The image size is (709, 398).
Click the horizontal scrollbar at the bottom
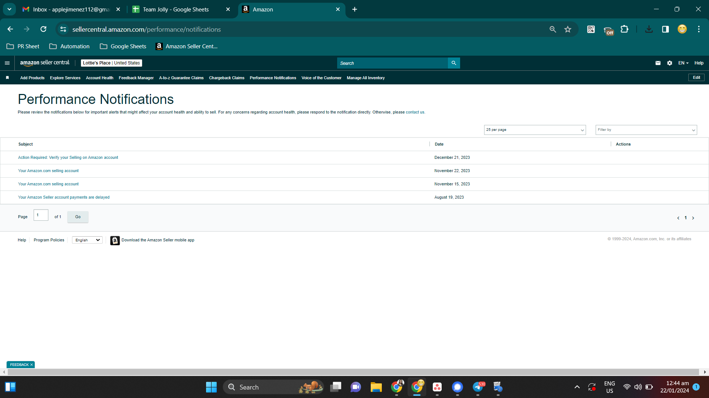[x=353, y=372]
